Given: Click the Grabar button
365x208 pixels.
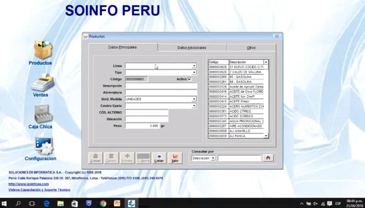Looking at the screenshot, I should pos(95,158).
